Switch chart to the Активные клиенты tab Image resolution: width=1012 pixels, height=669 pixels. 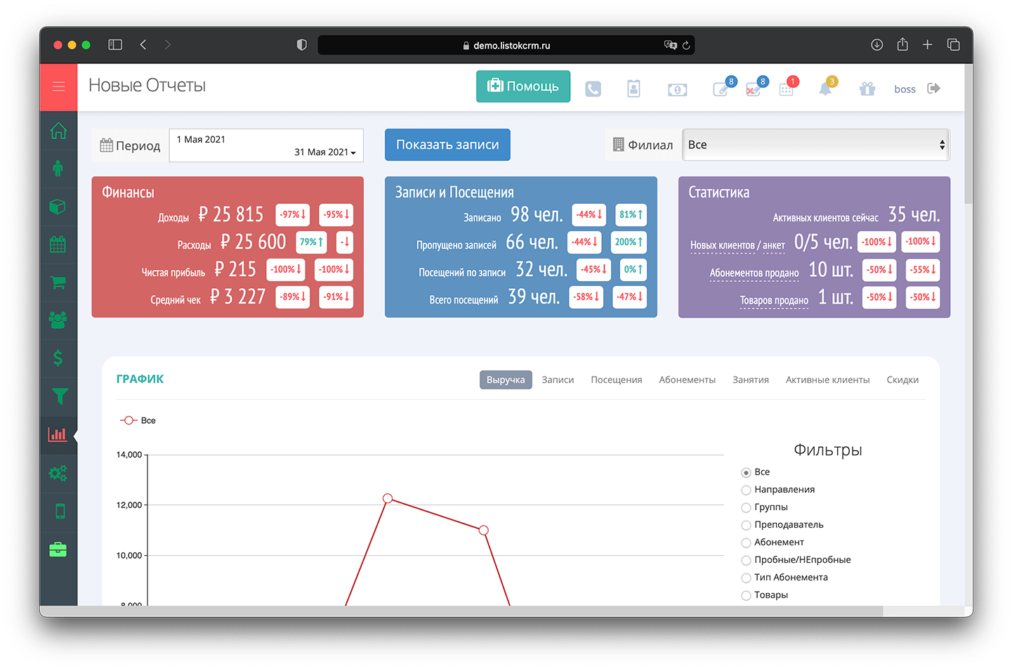[828, 379]
